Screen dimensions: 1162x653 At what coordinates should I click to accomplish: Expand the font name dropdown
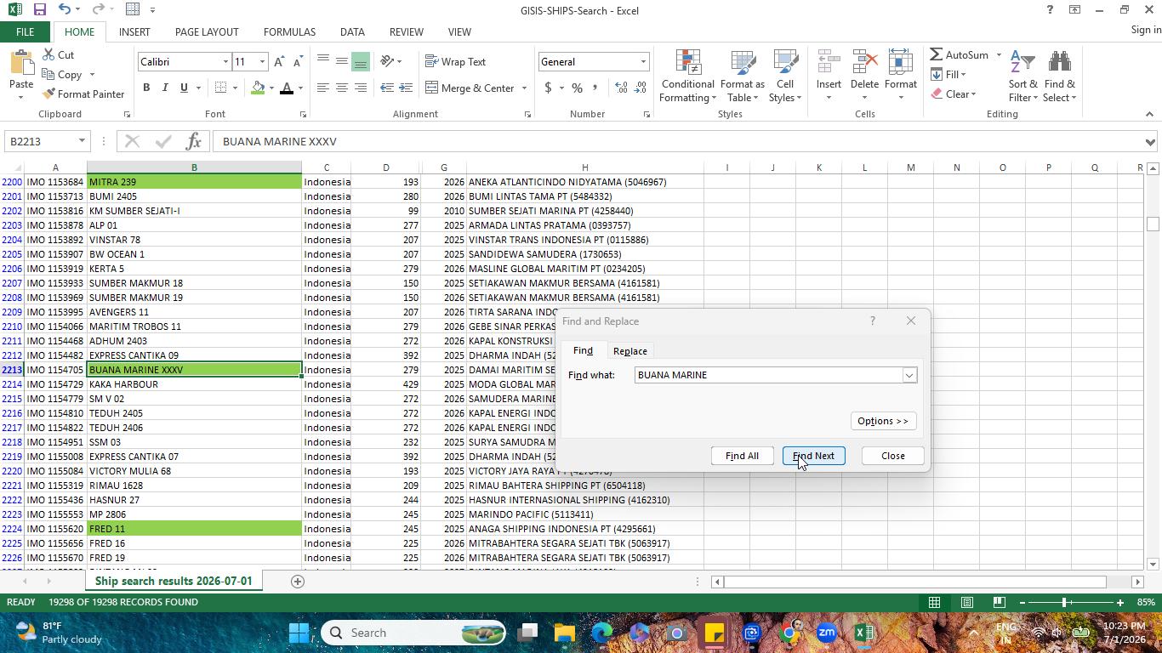click(x=225, y=62)
